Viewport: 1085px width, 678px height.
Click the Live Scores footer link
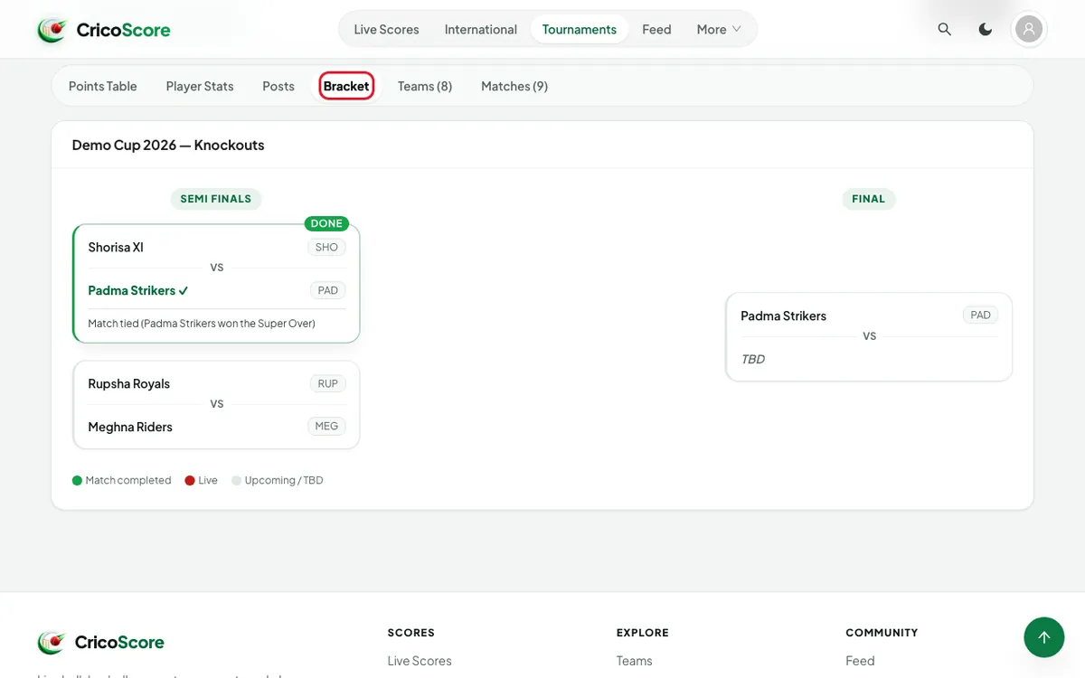[x=420, y=661]
